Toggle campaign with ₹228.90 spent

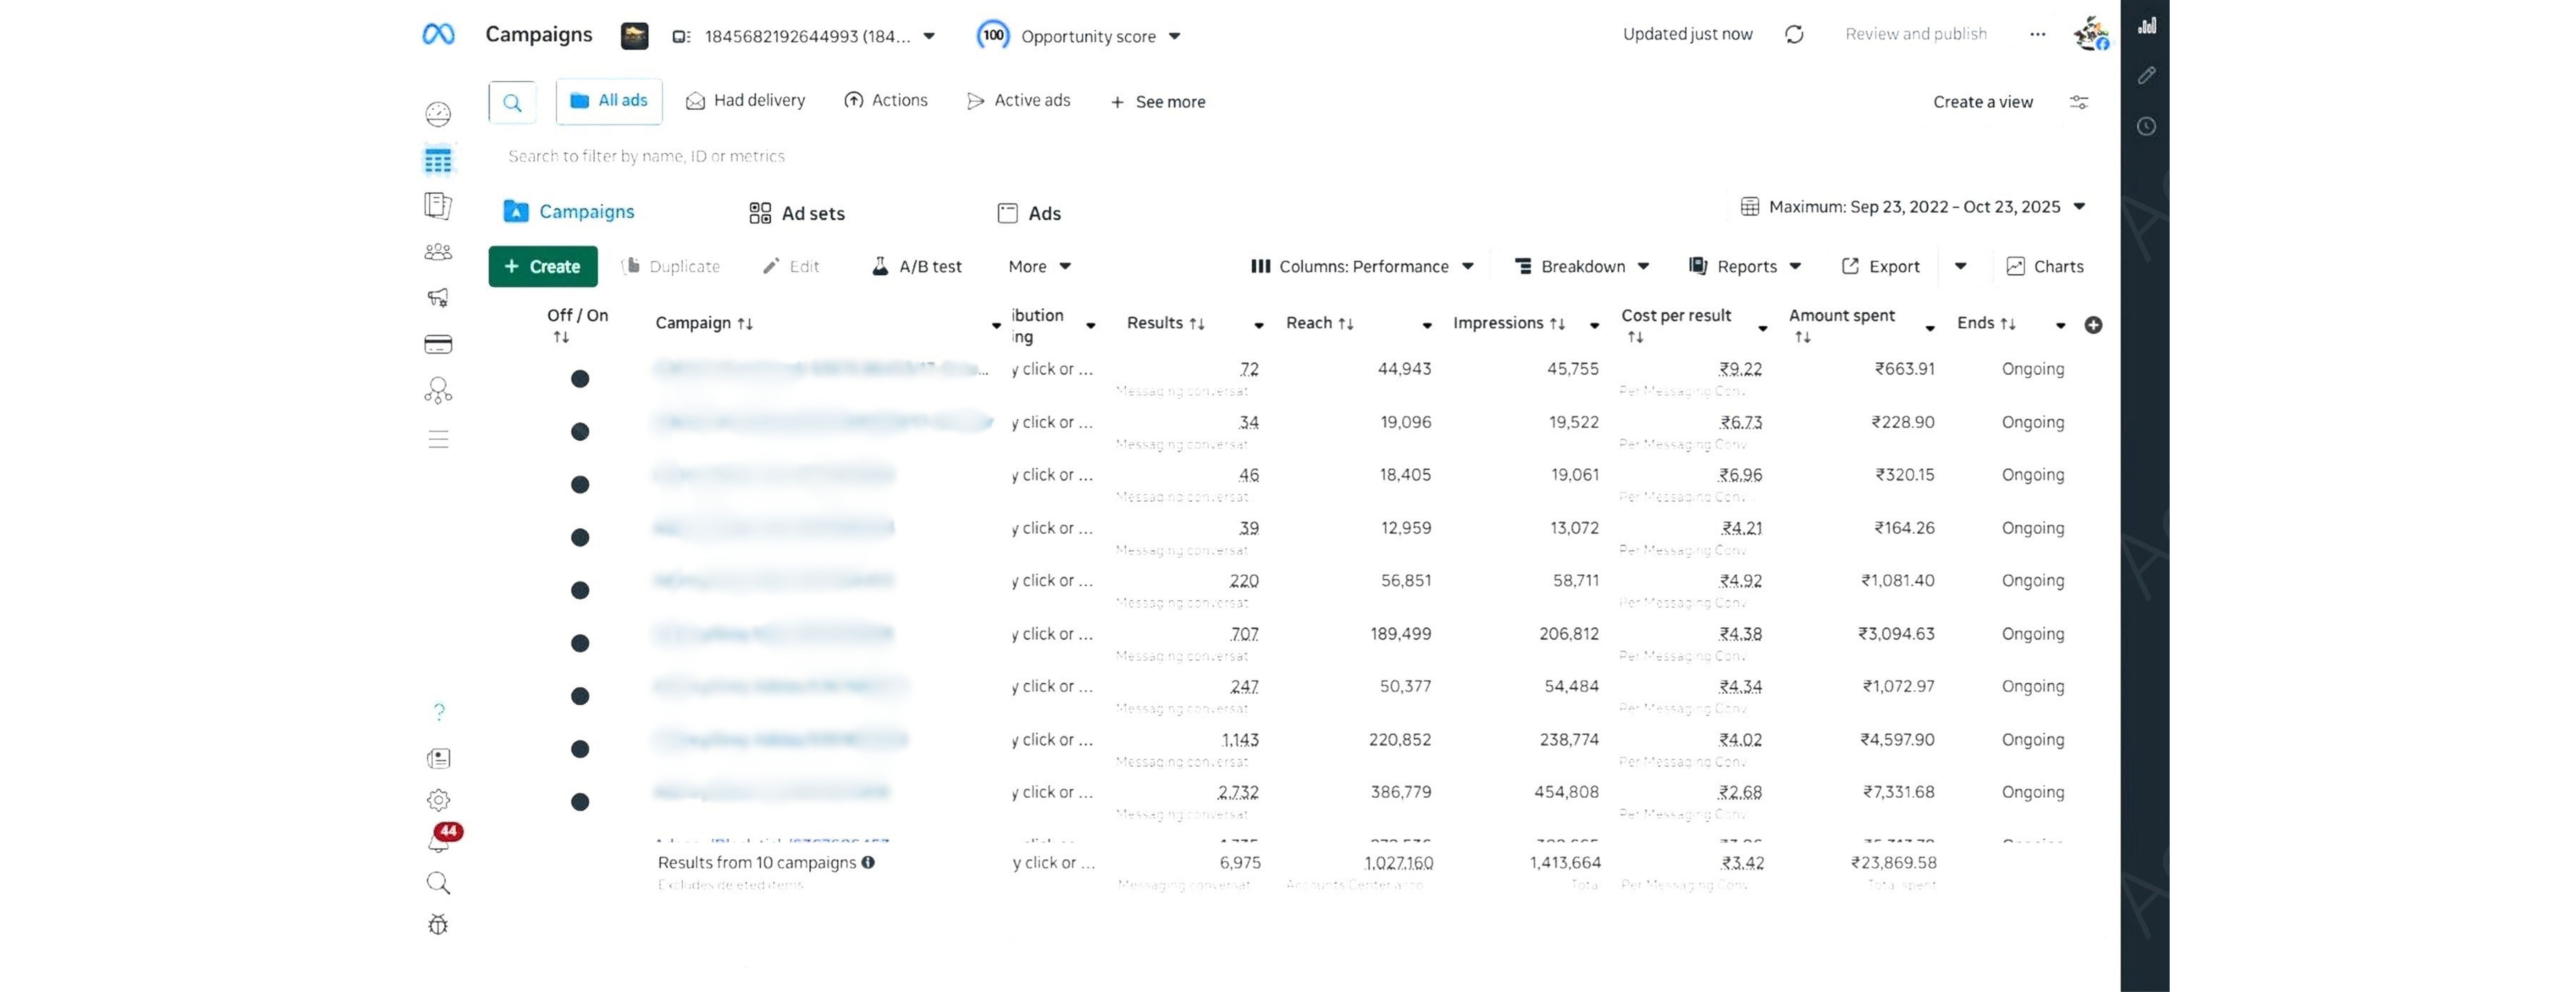tap(580, 432)
